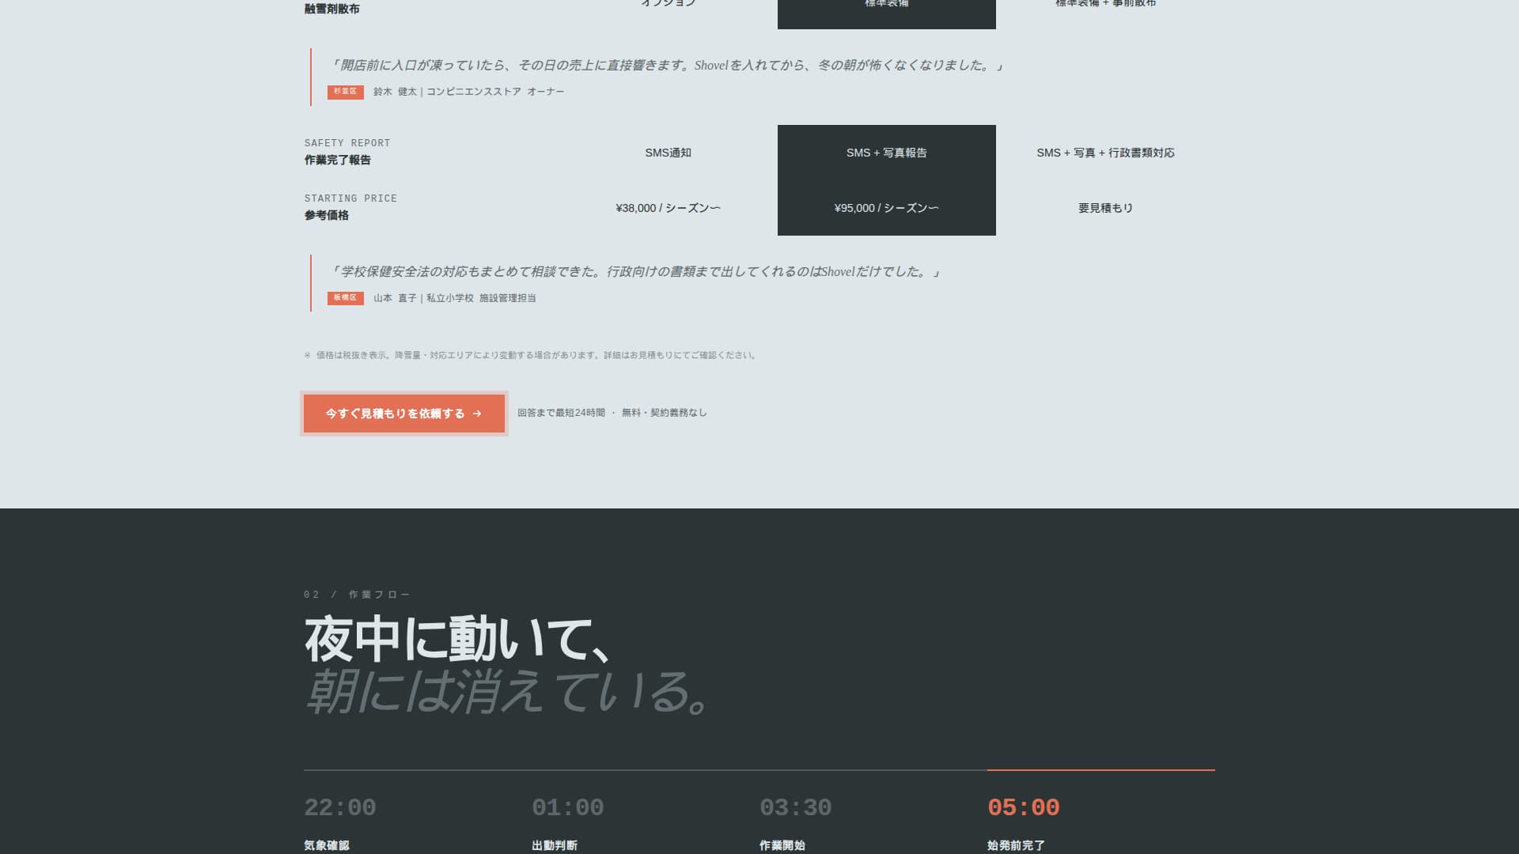The image size is (1519, 854).
Task: Click the 今すぐ見積もりを依頼する button
Action: pos(404,414)
